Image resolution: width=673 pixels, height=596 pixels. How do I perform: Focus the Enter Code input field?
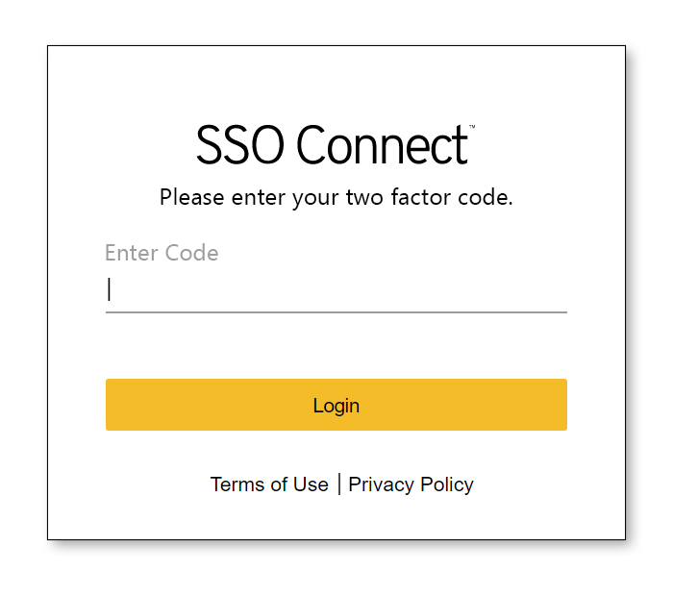336,290
